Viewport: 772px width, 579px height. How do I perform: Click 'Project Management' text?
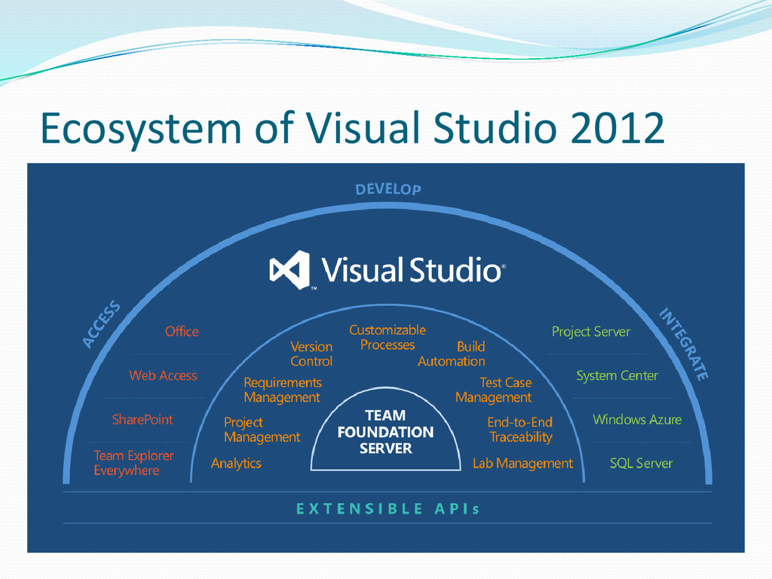click(262, 429)
